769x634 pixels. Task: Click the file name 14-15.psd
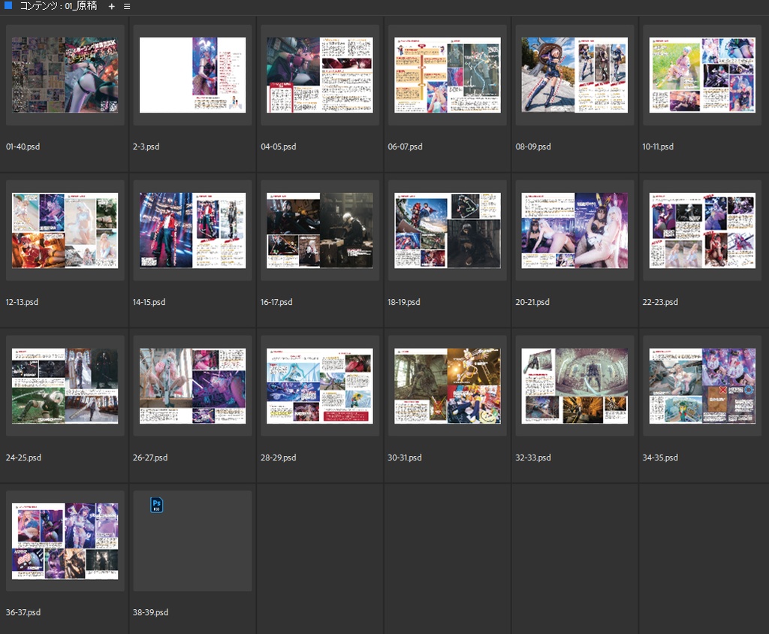click(x=149, y=302)
